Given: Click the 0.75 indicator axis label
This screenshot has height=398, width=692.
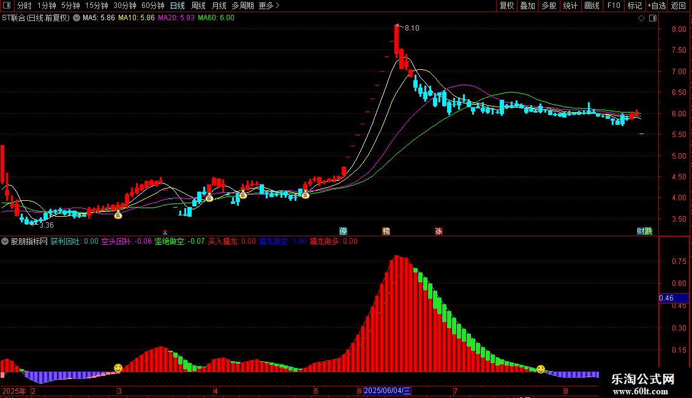Looking at the screenshot, I should tap(679, 261).
